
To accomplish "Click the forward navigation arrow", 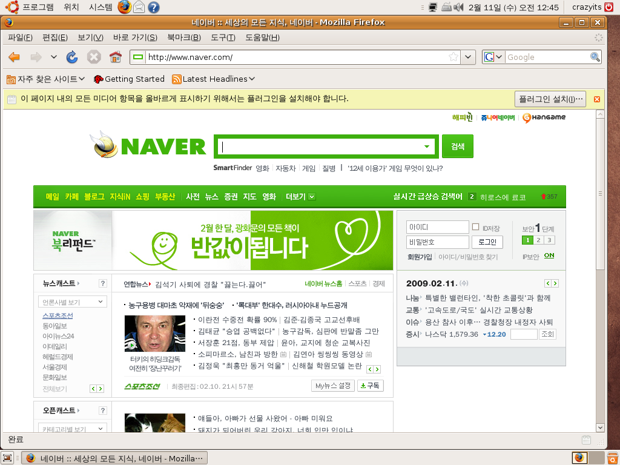I will [x=36, y=58].
